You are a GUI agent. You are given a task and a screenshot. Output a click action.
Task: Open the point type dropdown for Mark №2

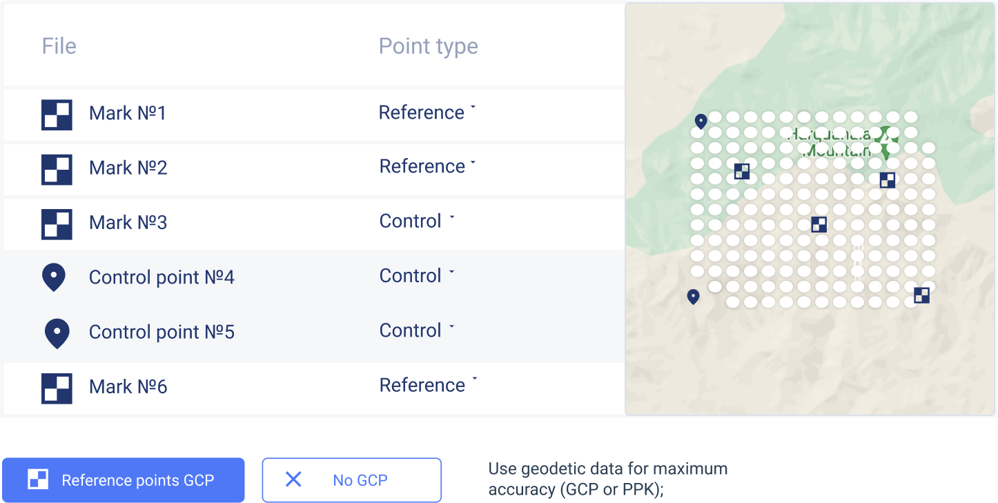(x=428, y=166)
